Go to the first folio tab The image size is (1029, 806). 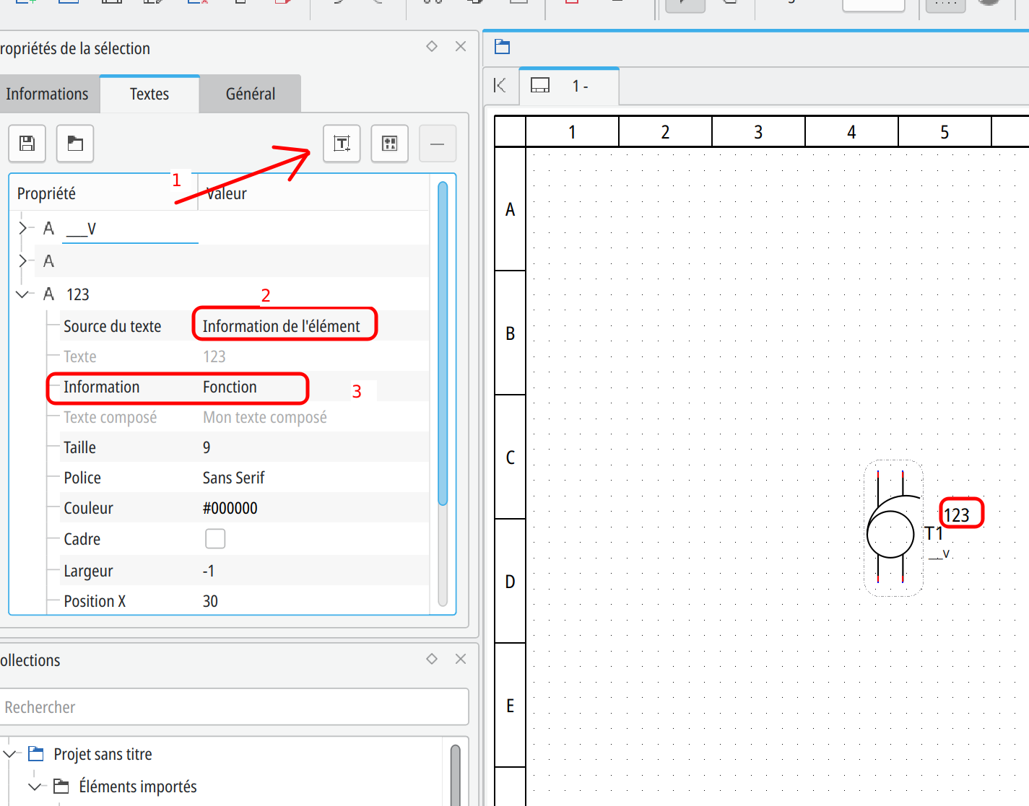500,85
